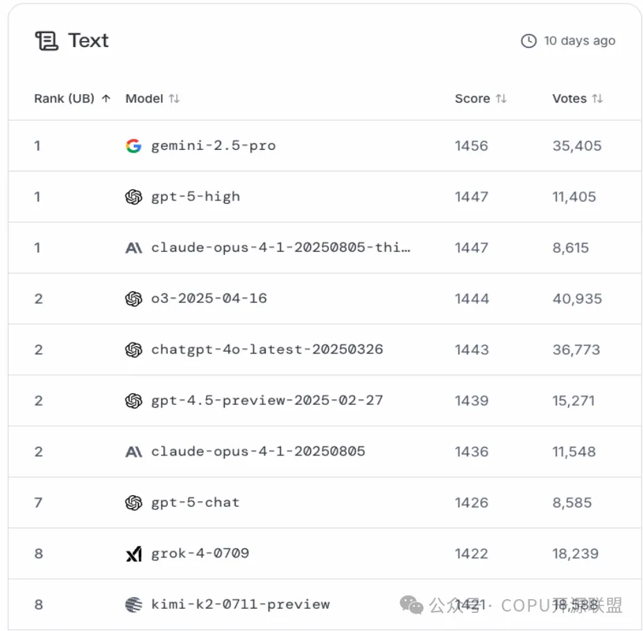Screen dimensions: 643x631
Task: Click the xAI icon next to grok-4-0709
Action: tap(133, 553)
